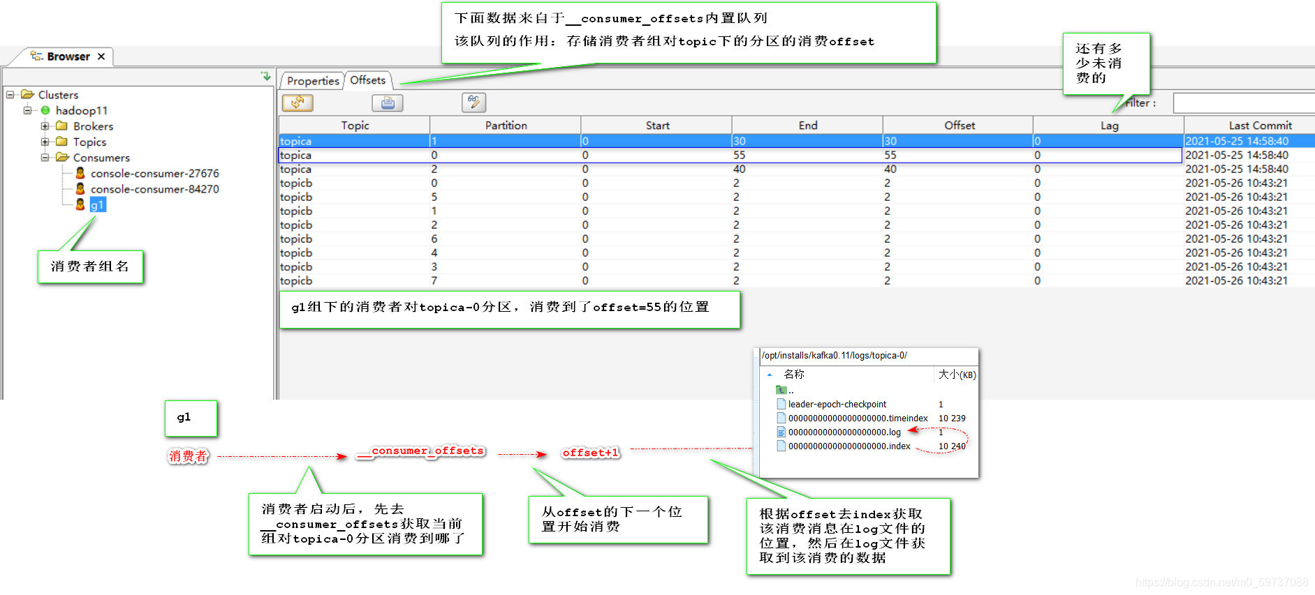Click Offset value 40 in topica row

click(890, 169)
